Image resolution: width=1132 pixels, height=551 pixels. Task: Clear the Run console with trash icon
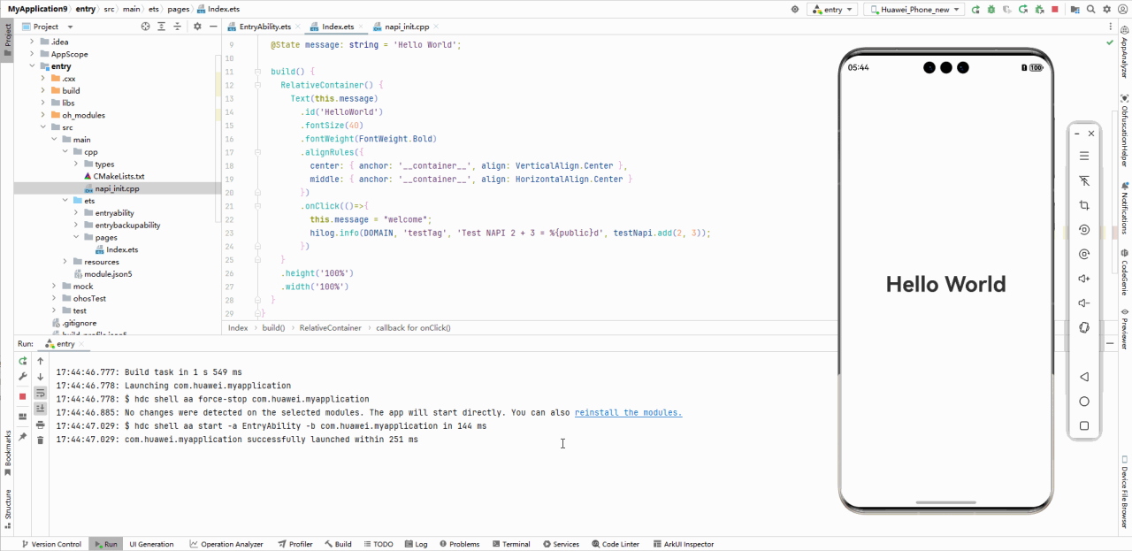tap(40, 440)
